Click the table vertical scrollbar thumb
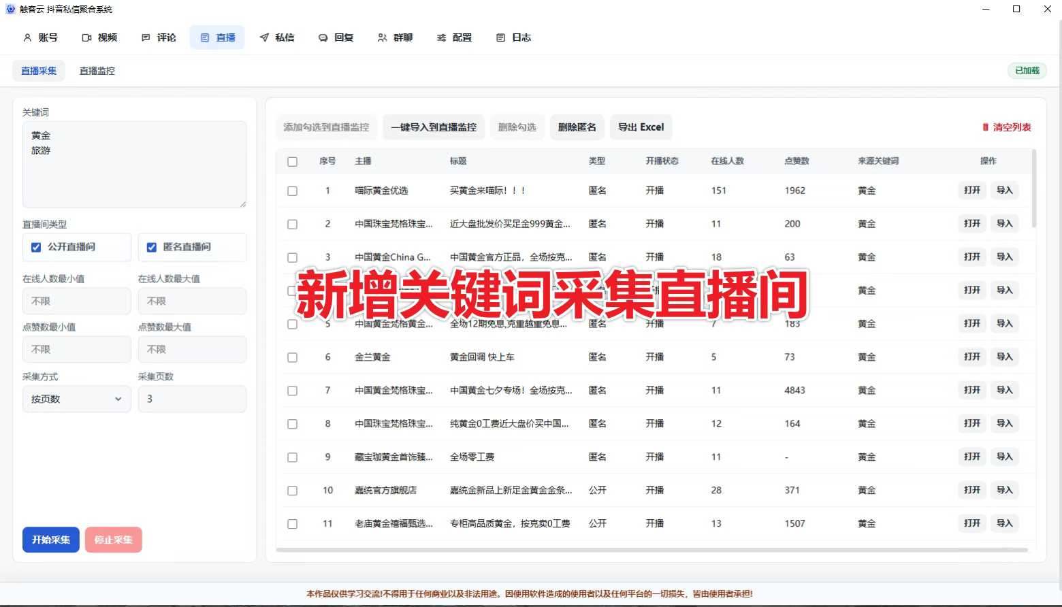Screen dimensions: 1062x607 (x=1034, y=189)
